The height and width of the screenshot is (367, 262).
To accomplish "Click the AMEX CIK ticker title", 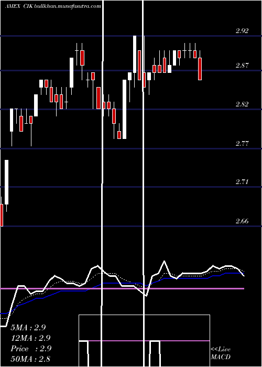I will tap(19, 6).
